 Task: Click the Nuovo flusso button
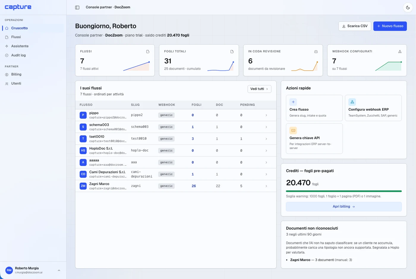coord(390,26)
